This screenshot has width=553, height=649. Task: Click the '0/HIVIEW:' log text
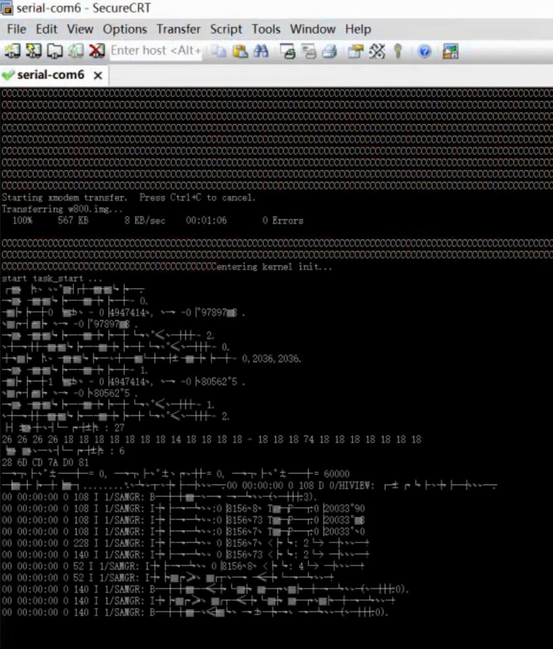click(351, 486)
